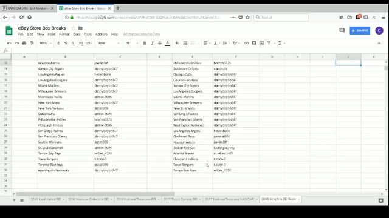Format as currency
The image size is (389, 218).
[x=58, y=43]
